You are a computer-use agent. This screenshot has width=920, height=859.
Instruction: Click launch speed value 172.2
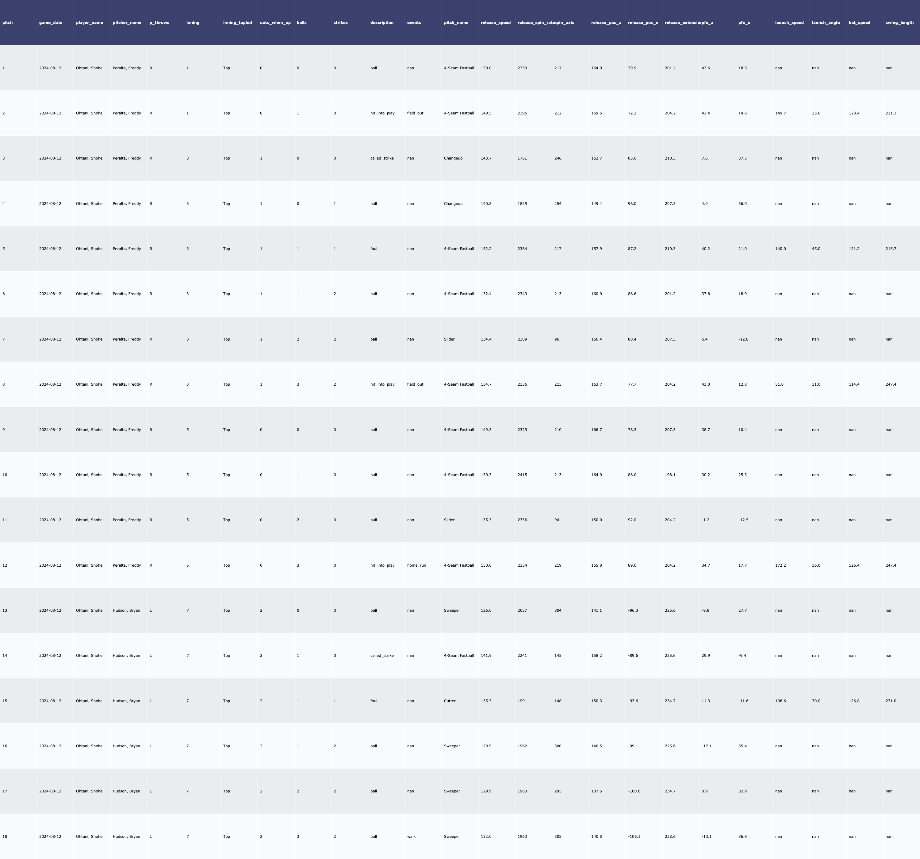(x=780, y=565)
